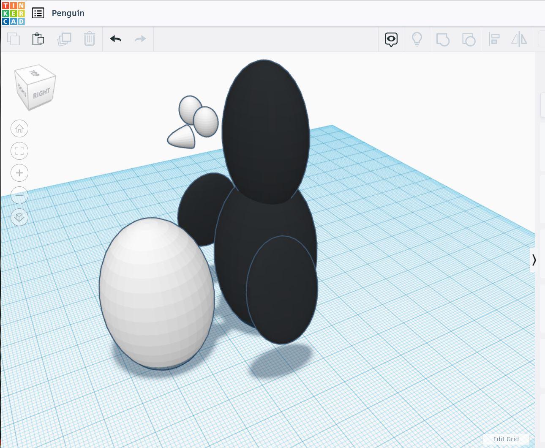Select the black flipper ellipse in front
The image size is (545, 448).
(282, 290)
